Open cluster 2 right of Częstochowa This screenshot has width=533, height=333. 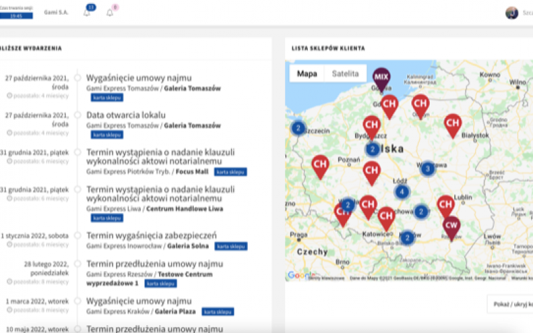[x=421, y=212]
